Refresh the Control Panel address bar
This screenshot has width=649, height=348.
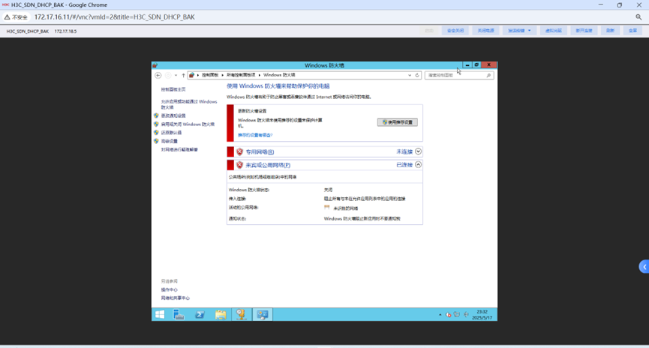(417, 75)
